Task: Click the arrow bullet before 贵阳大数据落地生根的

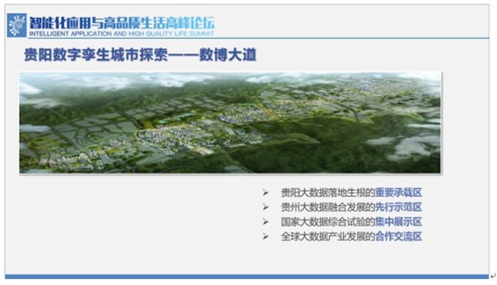Action: 265,193
